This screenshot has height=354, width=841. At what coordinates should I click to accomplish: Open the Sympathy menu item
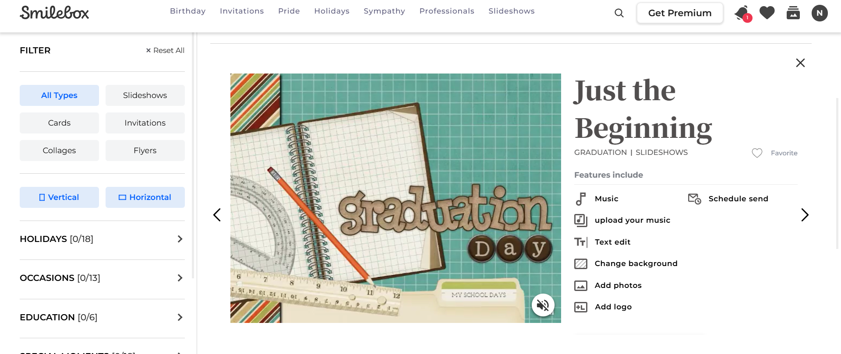point(384,11)
